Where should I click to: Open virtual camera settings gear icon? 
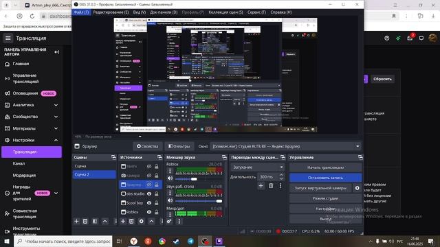(357, 188)
